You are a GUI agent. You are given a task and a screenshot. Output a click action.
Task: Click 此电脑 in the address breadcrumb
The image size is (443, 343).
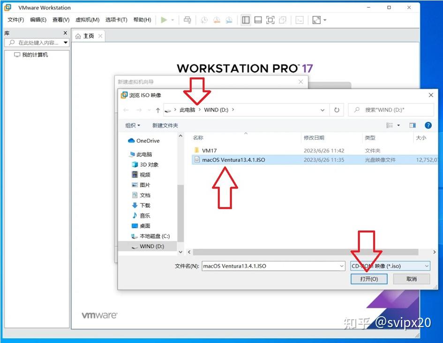coord(188,110)
